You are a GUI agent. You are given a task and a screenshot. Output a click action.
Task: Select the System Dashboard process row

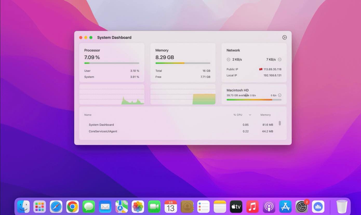click(x=101, y=125)
